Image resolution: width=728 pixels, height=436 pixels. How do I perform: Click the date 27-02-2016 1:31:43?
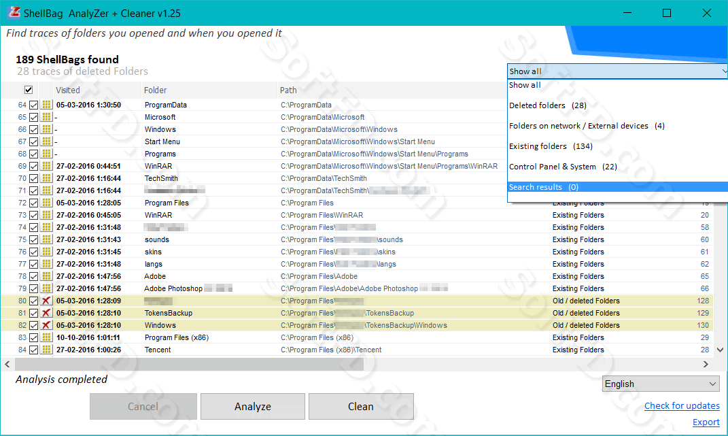coord(88,239)
